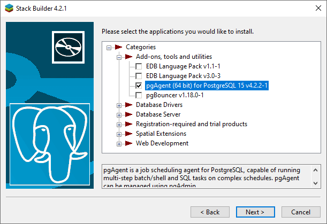
Task: Close the Stack Builder window
Action: [318, 9]
